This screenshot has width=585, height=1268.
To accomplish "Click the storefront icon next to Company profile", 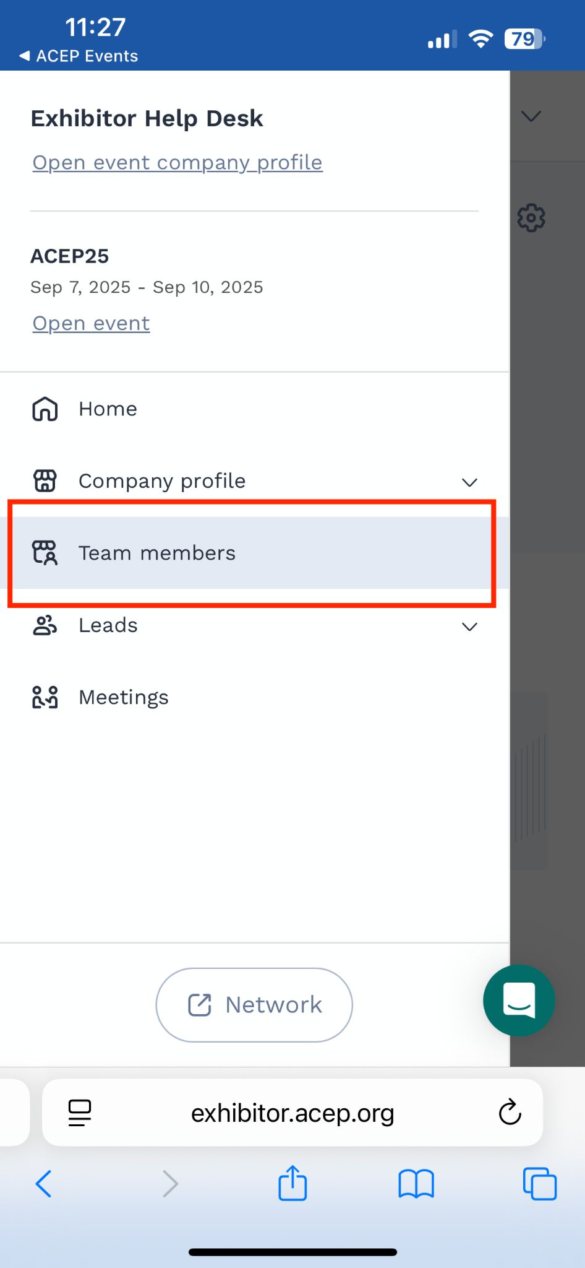I will [44, 480].
